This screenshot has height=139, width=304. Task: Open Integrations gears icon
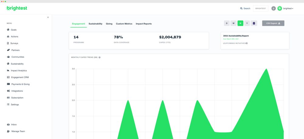8,91
